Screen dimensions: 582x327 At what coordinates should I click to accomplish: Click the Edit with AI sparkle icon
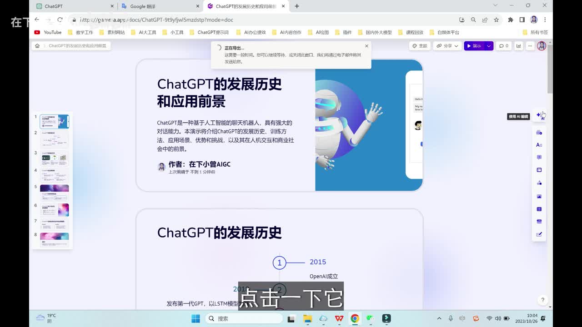[540, 115]
